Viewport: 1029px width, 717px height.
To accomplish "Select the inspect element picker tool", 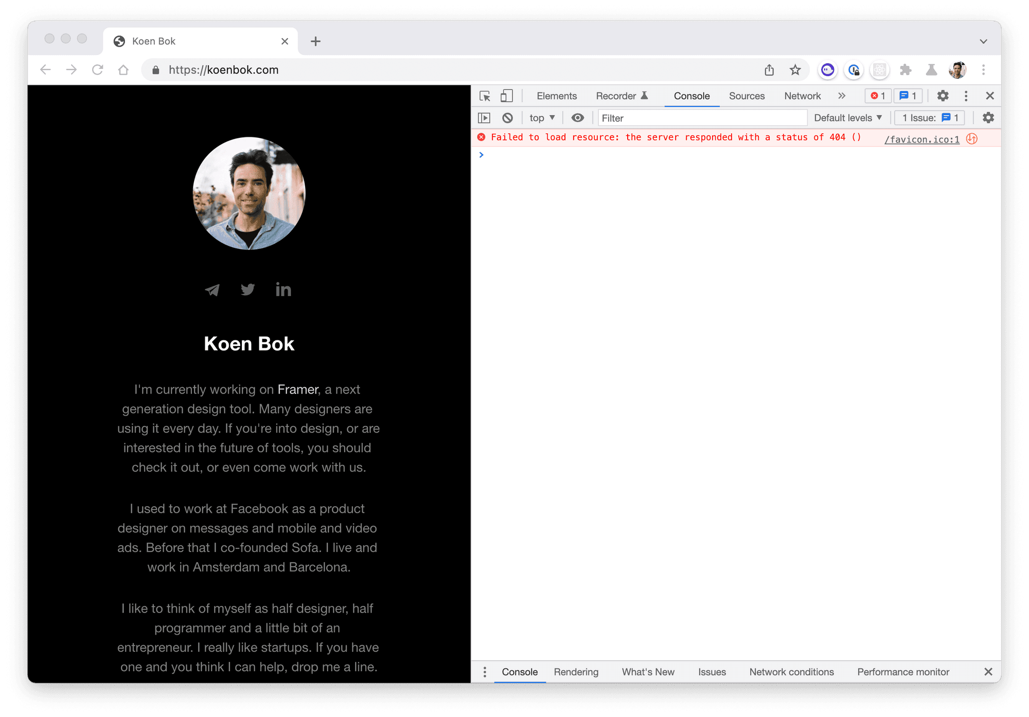I will [x=485, y=96].
